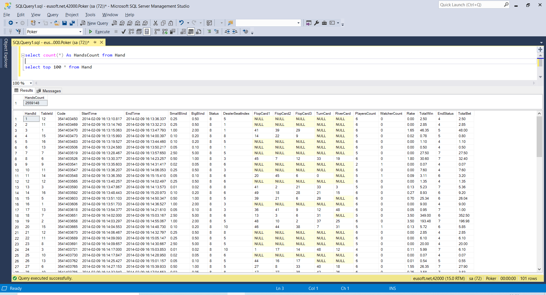Select the Results tab
The image size is (546, 295).
[24, 90]
